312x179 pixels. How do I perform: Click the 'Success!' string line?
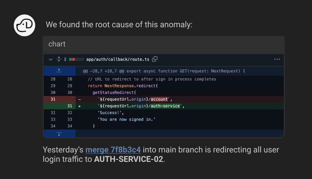pyautogui.click(x=111, y=113)
